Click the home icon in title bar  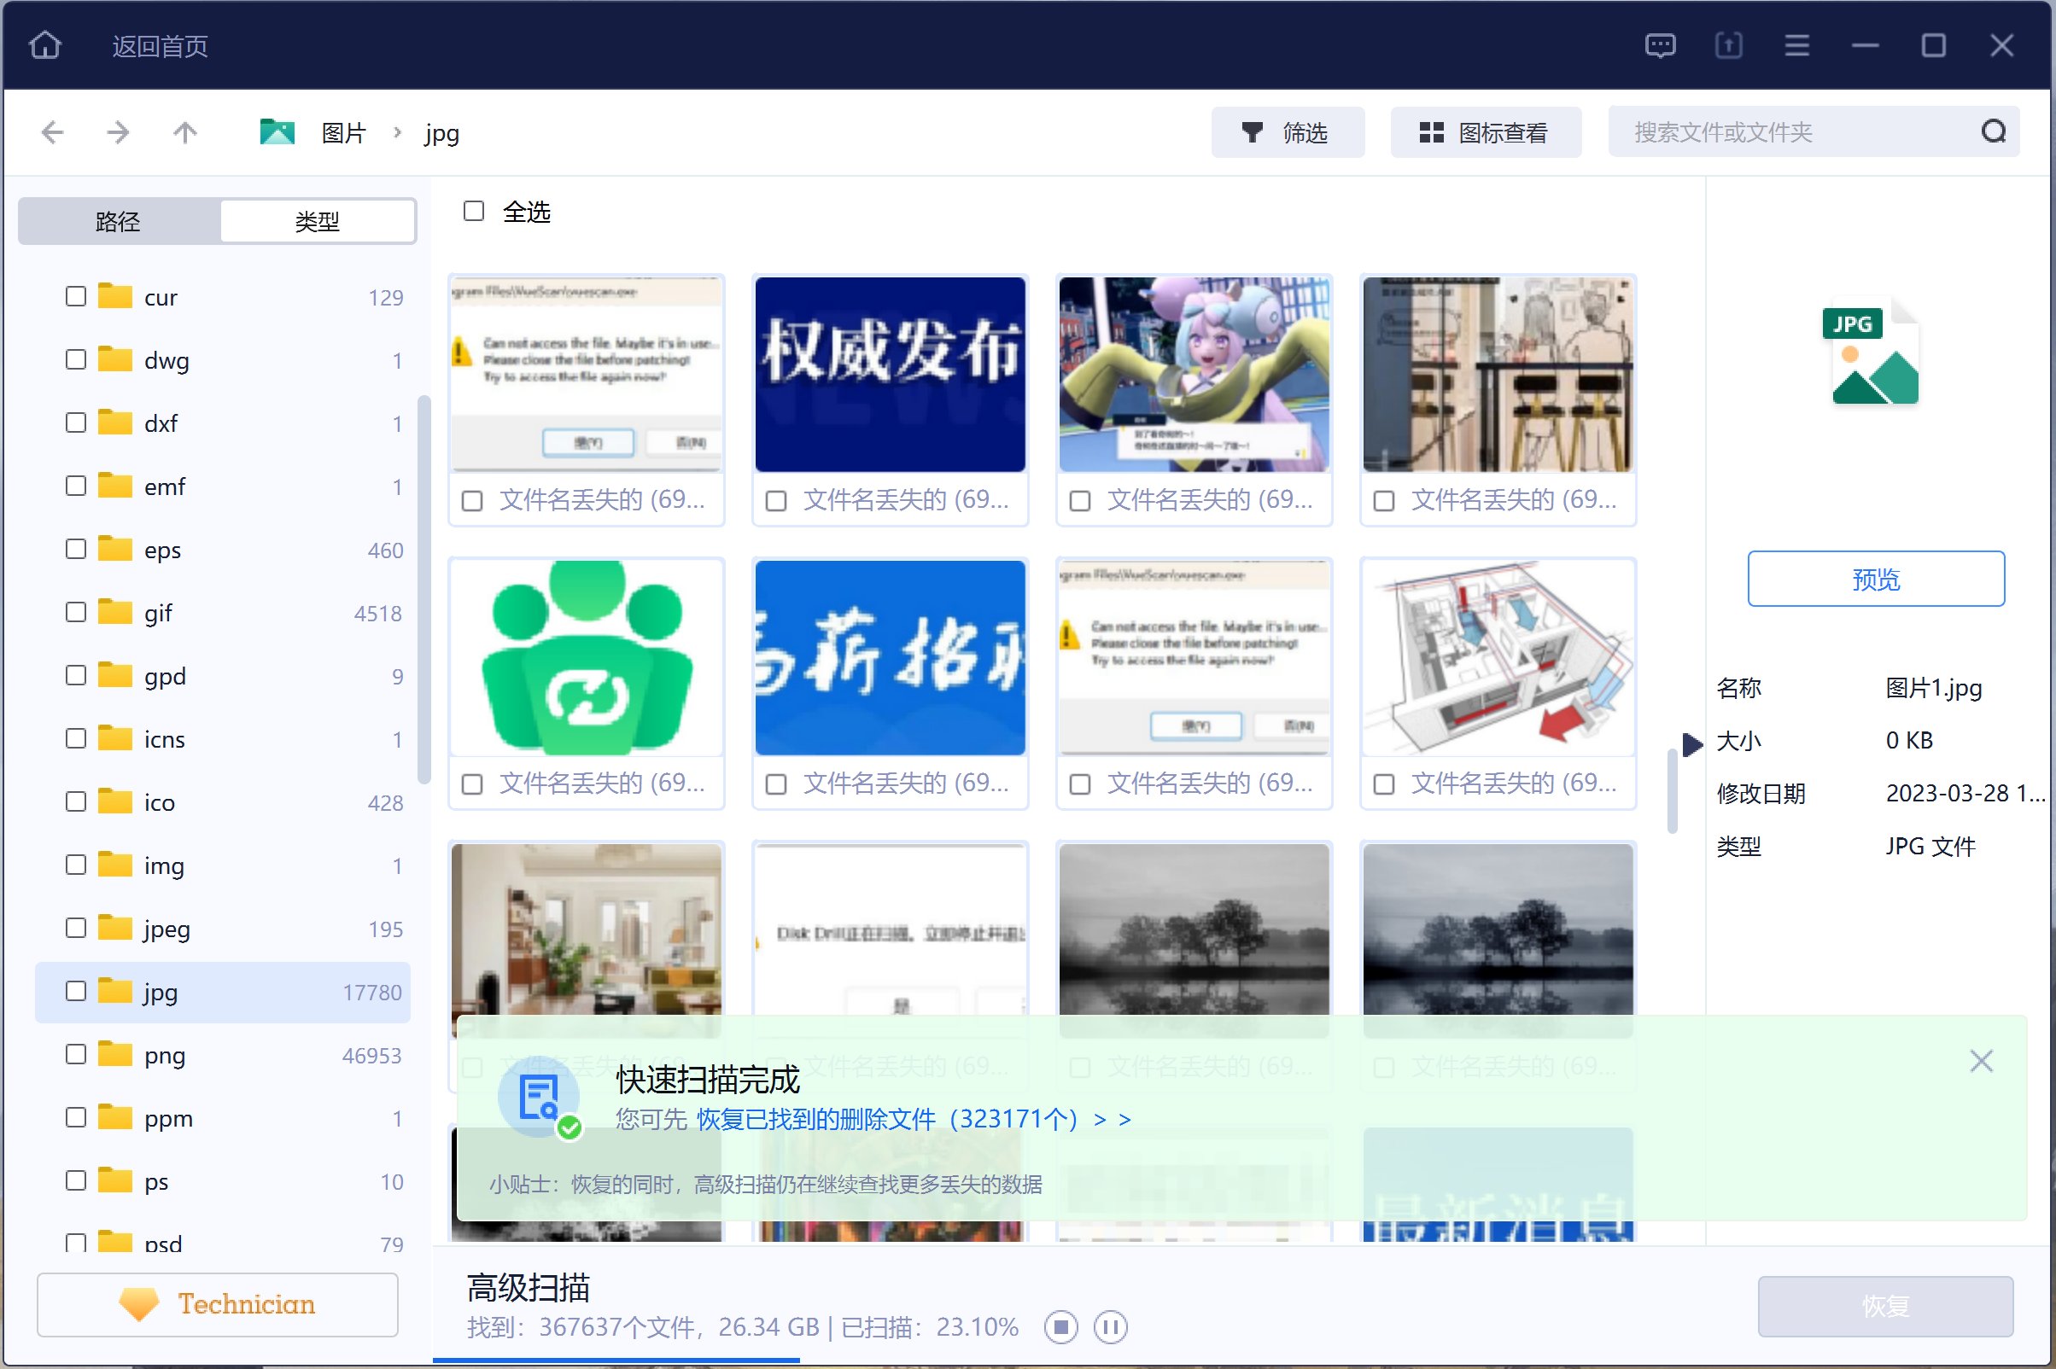click(44, 44)
